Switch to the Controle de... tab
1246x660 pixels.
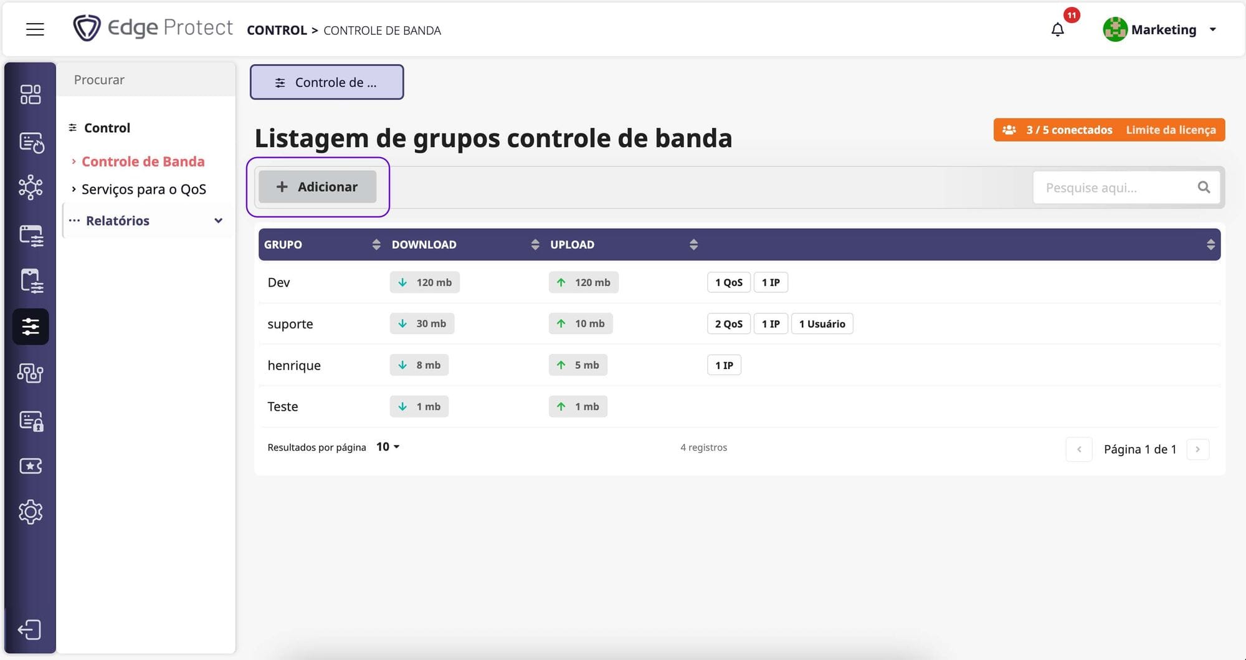pyautogui.click(x=326, y=82)
